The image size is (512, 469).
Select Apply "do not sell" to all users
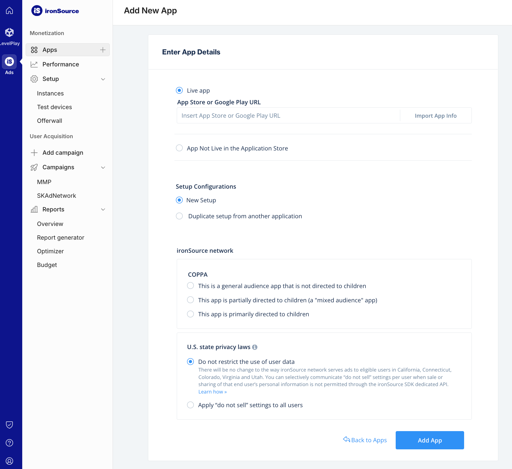pos(190,405)
